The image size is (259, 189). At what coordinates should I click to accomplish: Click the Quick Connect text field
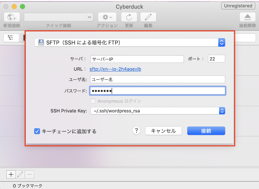click(x=55, y=17)
